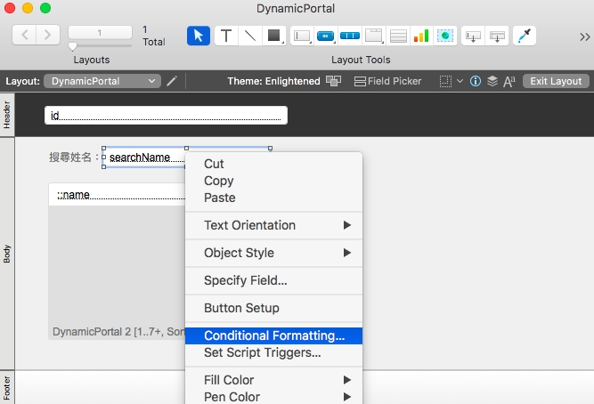Open Pen Color submenu

pyautogui.click(x=274, y=396)
